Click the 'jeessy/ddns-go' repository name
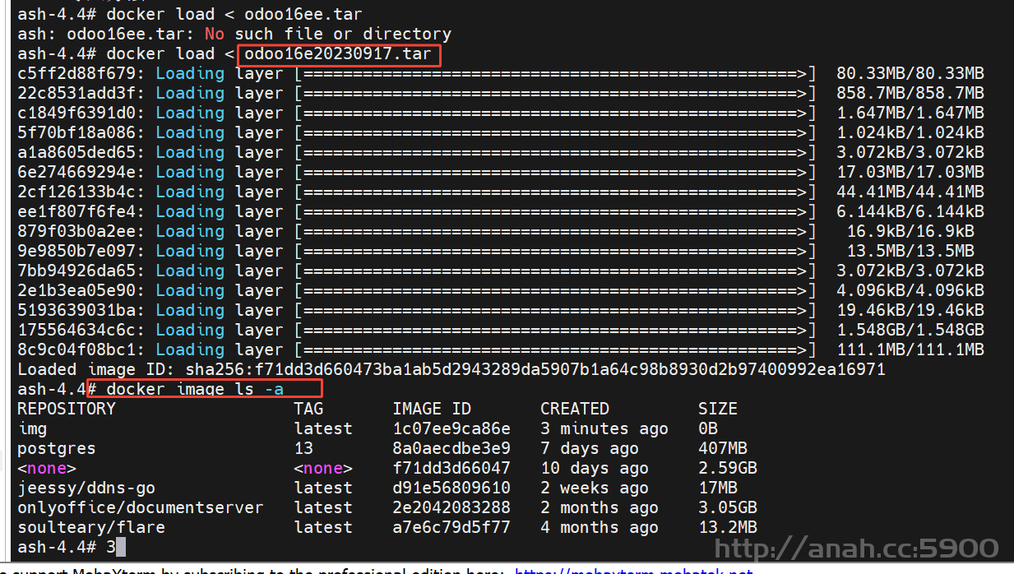The width and height of the screenshot is (1014, 574). point(86,488)
